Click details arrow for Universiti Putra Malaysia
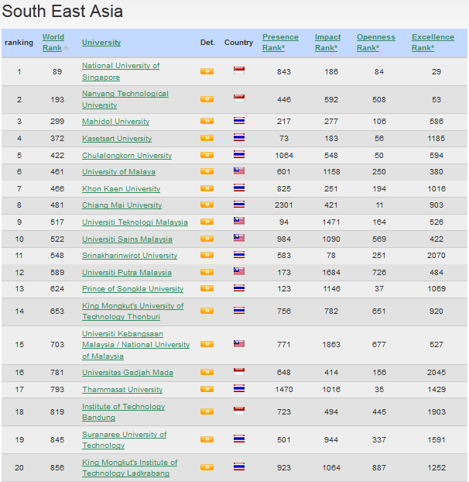Image resolution: width=469 pixels, height=482 pixels. click(207, 272)
